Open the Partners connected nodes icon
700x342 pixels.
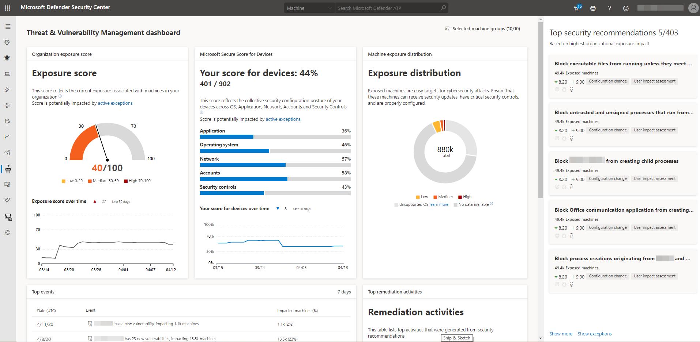pos(7,153)
